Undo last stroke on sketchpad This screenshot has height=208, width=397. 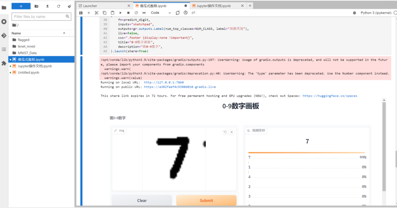[225, 132]
